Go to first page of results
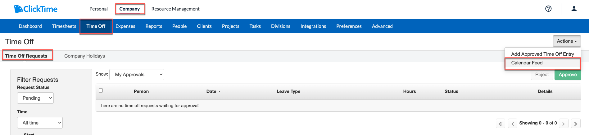 501,124
